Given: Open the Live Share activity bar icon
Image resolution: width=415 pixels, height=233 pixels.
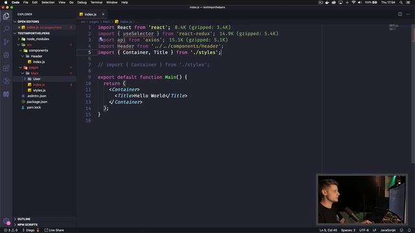Looking at the screenshot, I should pos(6,81).
